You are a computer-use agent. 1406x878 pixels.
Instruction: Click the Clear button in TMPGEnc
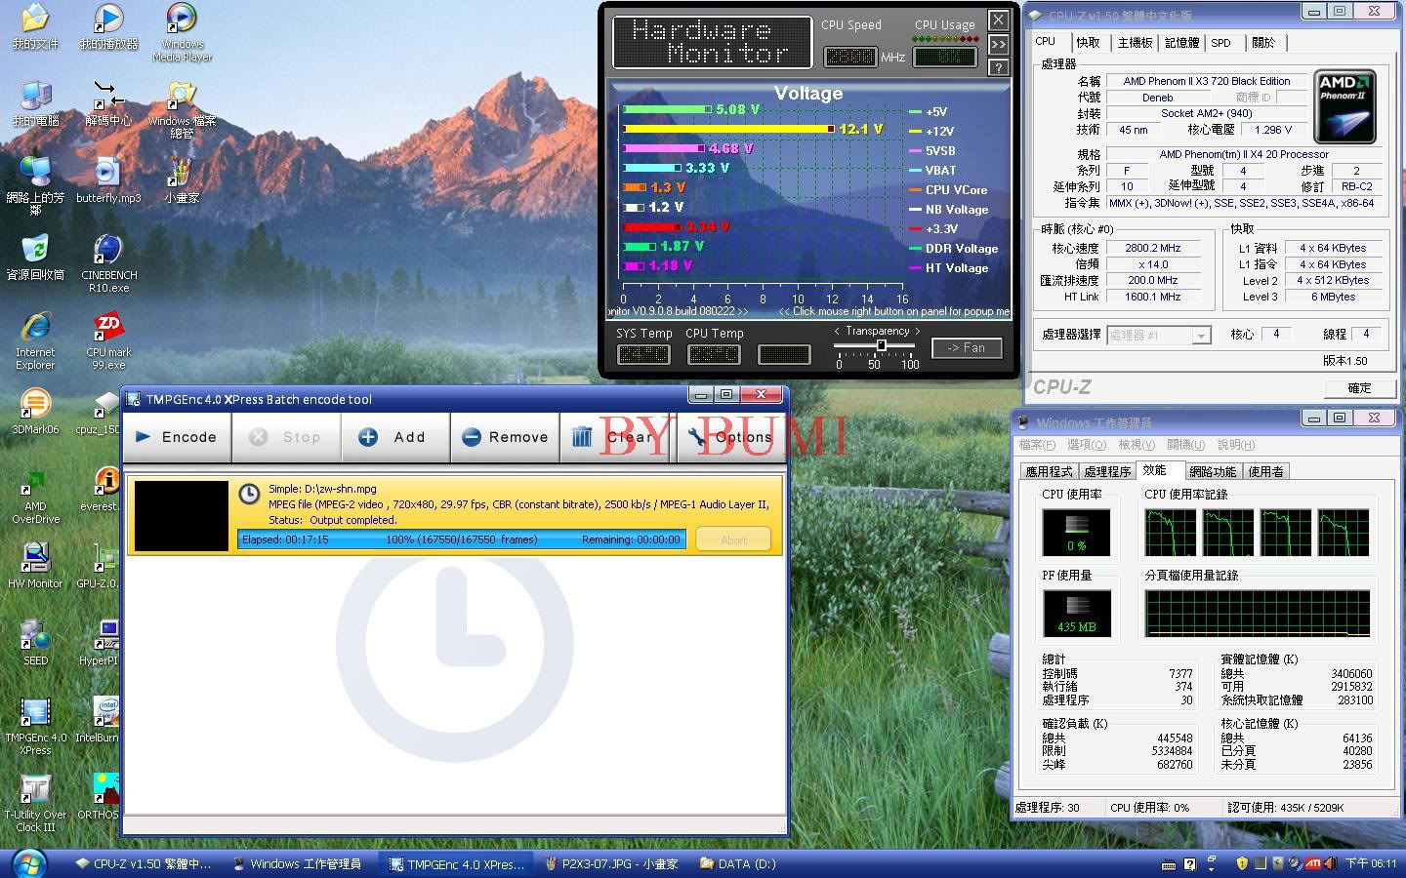615,437
